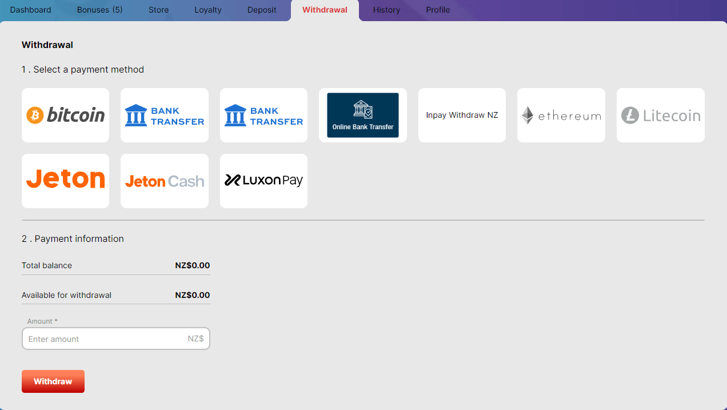The width and height of the screenshot is (727, 410).
Task: Pick the Inpay Withdraw NZ option
Action: [462, 115]
